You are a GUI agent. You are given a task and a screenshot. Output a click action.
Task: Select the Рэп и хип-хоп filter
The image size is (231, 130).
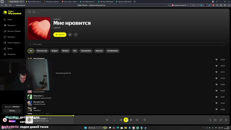click(42, 51)
